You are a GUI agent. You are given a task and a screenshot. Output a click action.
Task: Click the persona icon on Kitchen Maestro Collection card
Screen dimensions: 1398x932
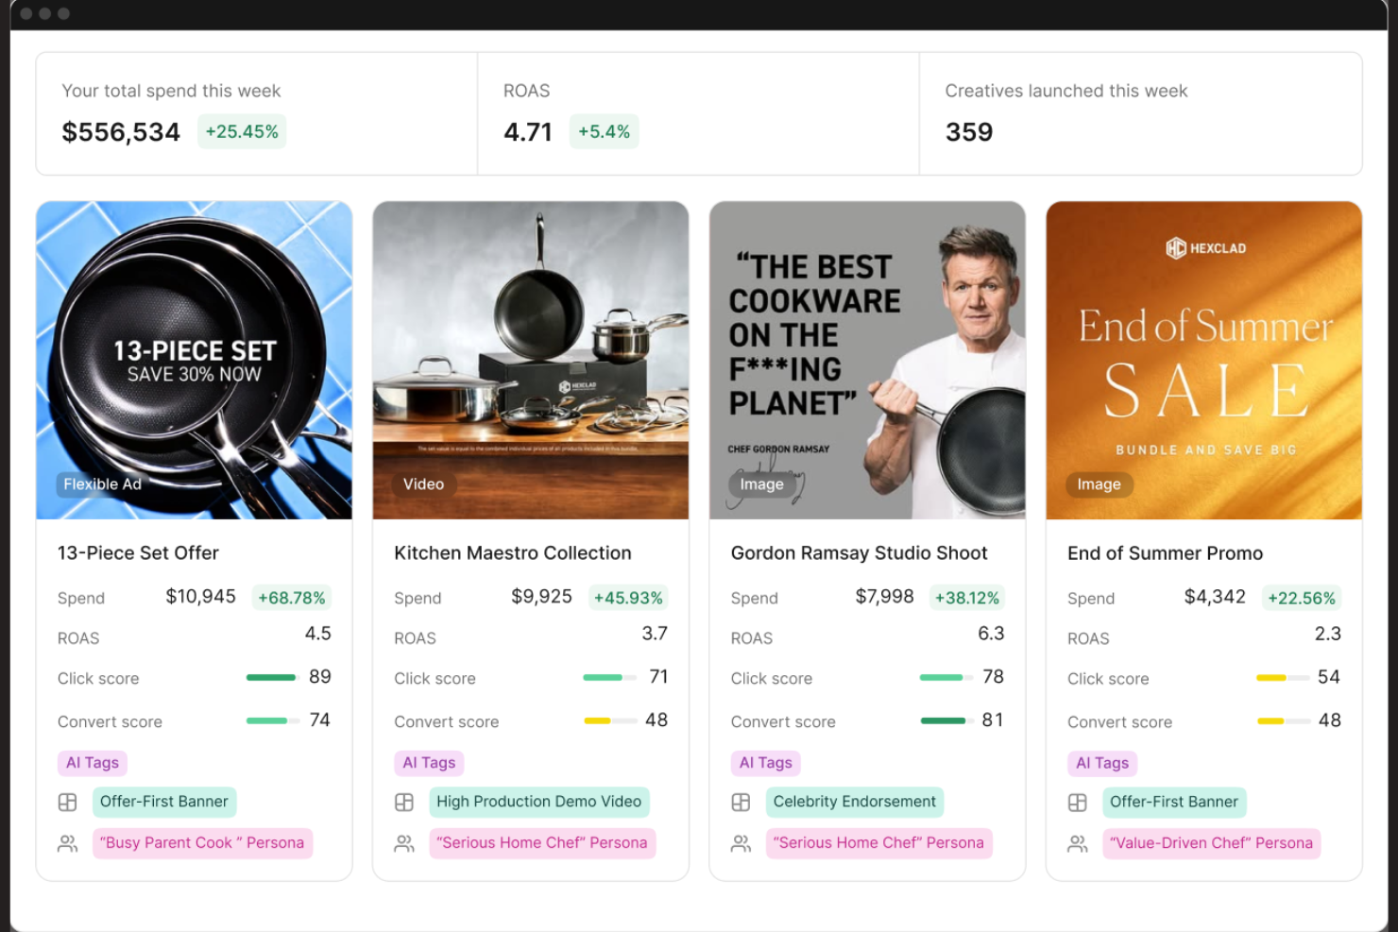click(404, 843)
